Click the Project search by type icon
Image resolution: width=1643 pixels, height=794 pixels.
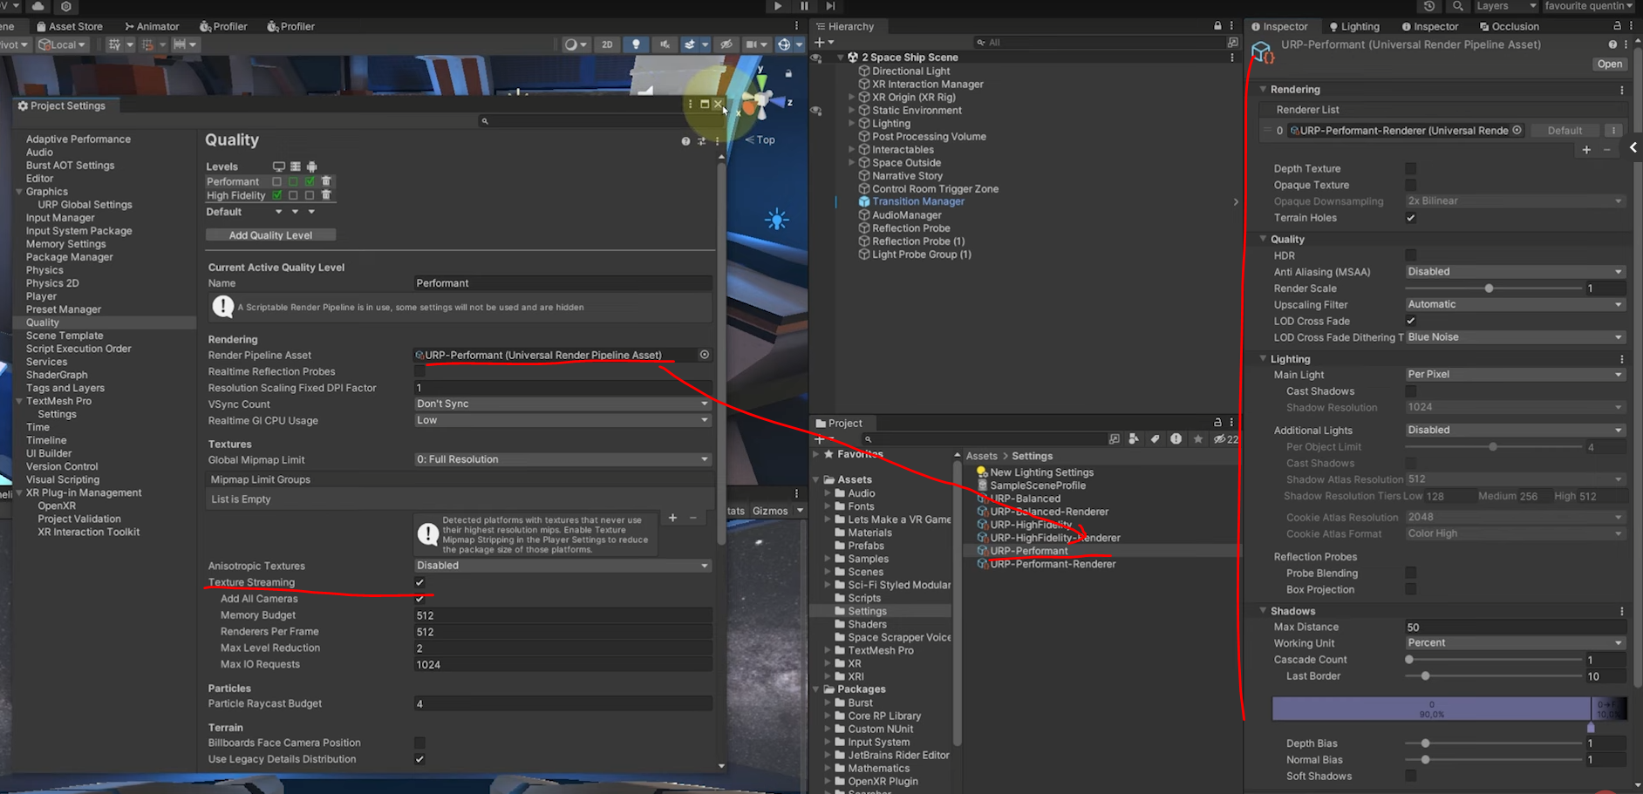click(x=1134, y=439)
